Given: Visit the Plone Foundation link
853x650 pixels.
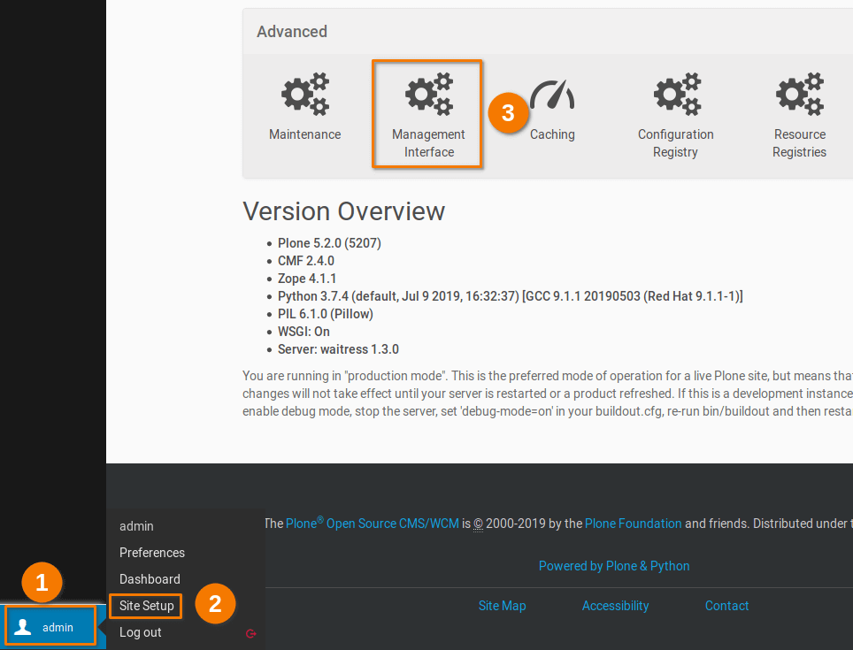Looking at the screenshot, I should tap(634, 524).
